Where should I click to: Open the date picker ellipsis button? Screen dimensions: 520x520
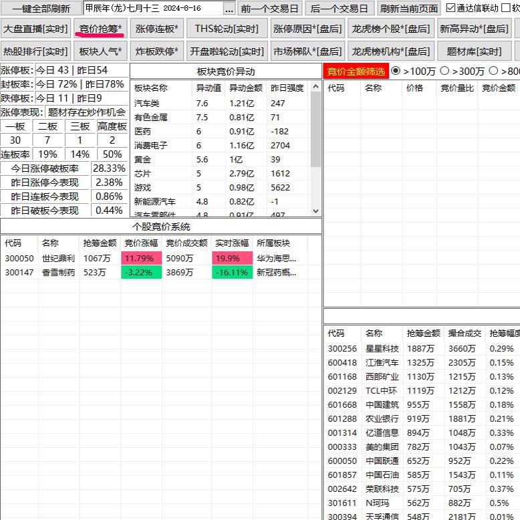coord(229,8)
